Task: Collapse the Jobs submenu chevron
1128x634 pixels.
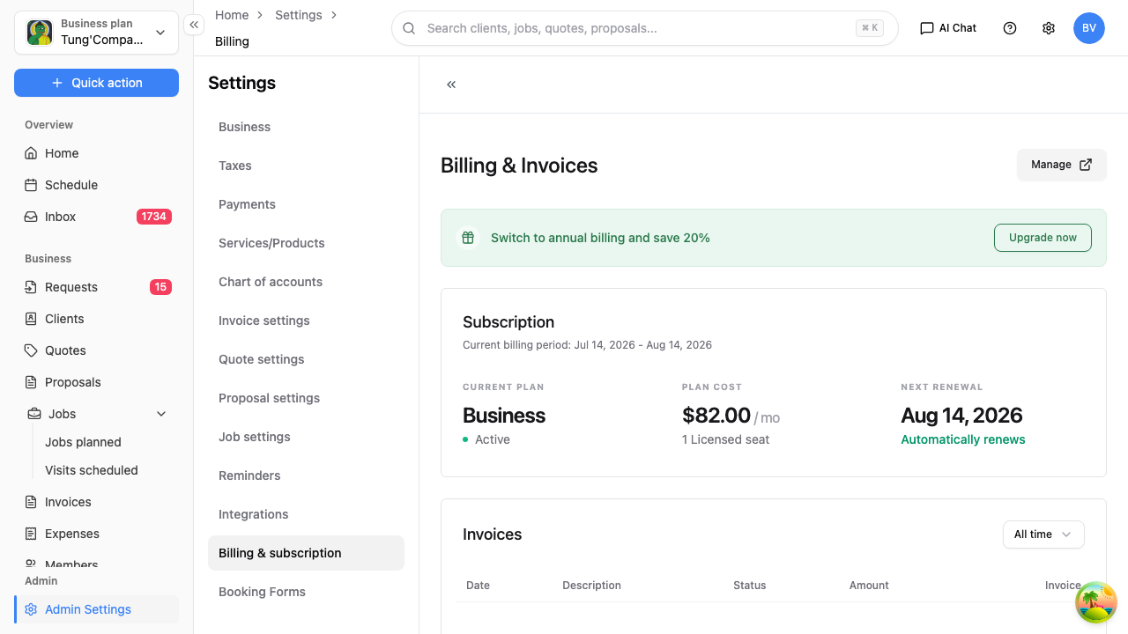Action: [x=161, y=414]
